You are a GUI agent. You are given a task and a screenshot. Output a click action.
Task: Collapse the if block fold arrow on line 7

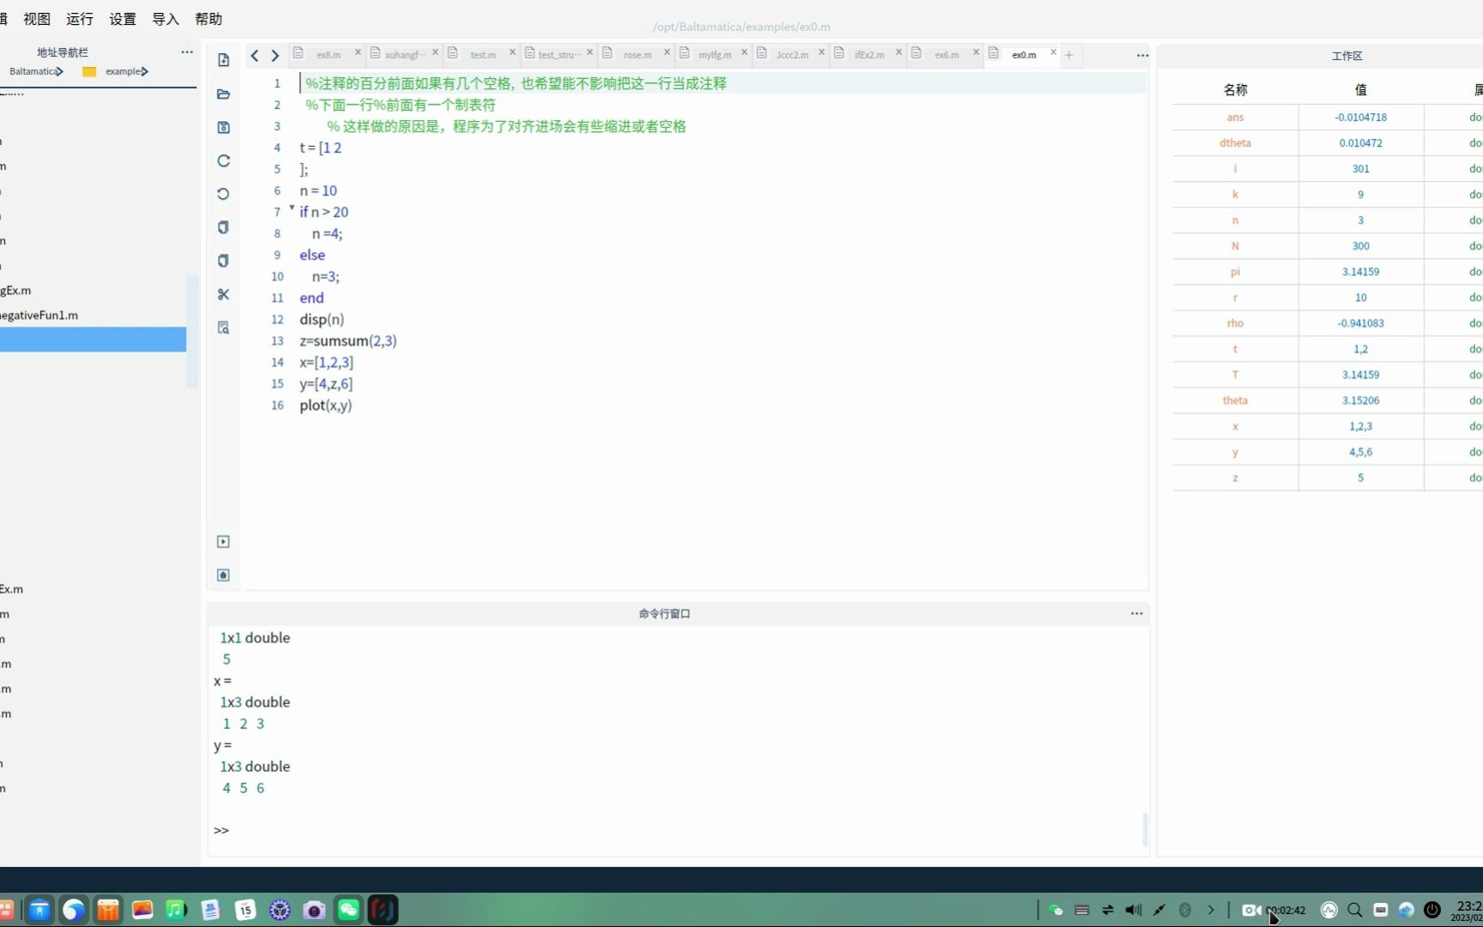(x=292, y=209)
